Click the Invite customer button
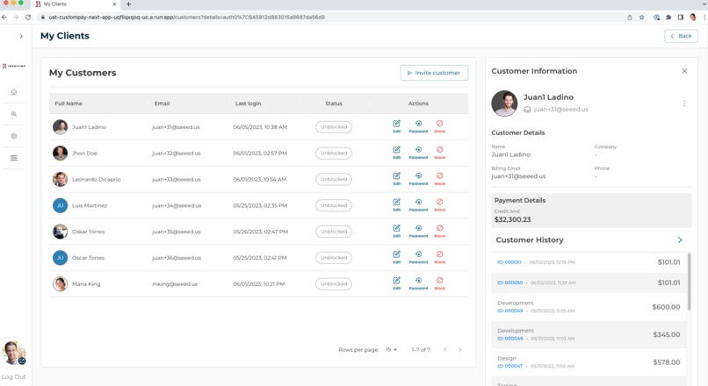Screen dimensions: 708x386 point(434,73)
